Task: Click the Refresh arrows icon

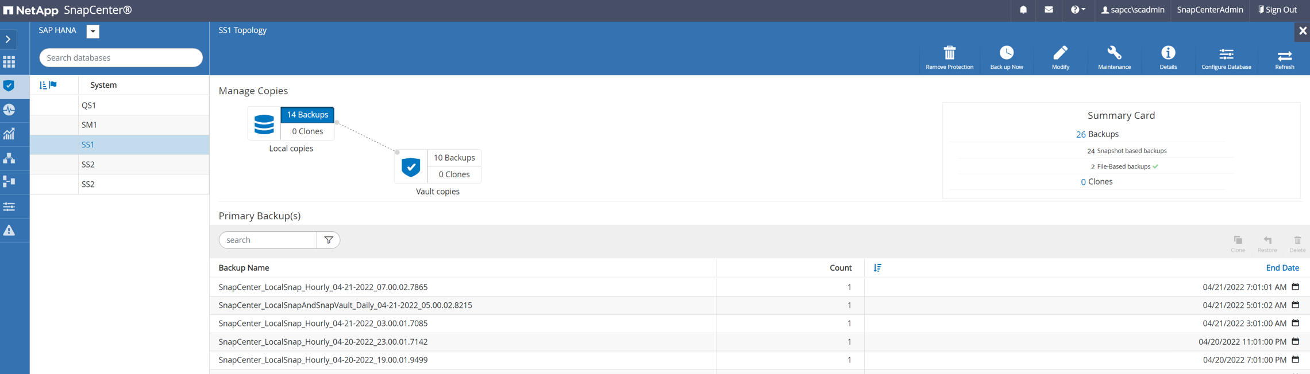Action: [1285, 57]
